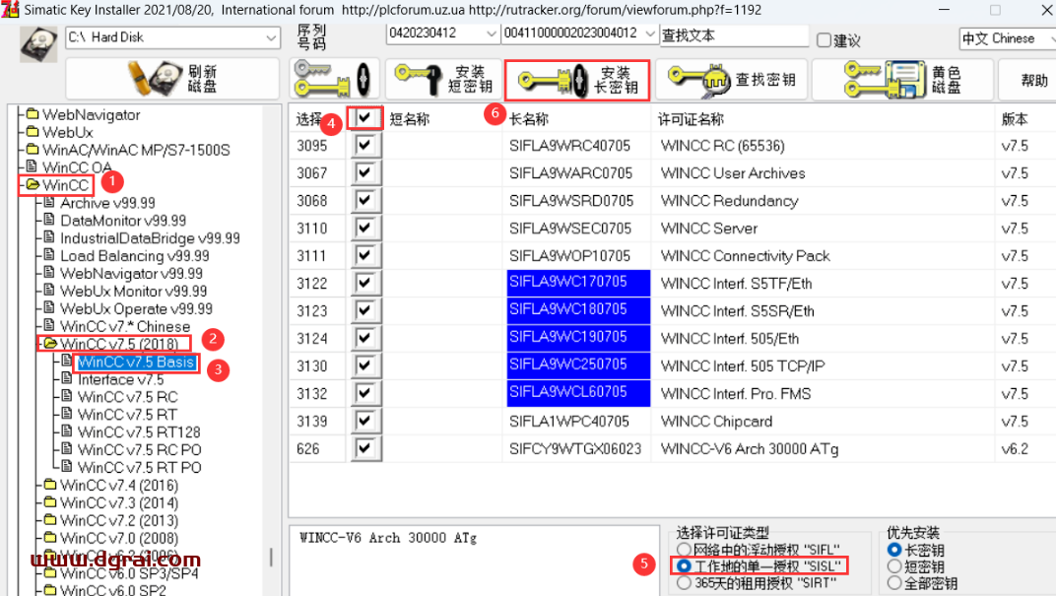Viewport: 1056px width, 596px height.
Task: Select the short key (短密钥) priority radio option
Action: 894,566
